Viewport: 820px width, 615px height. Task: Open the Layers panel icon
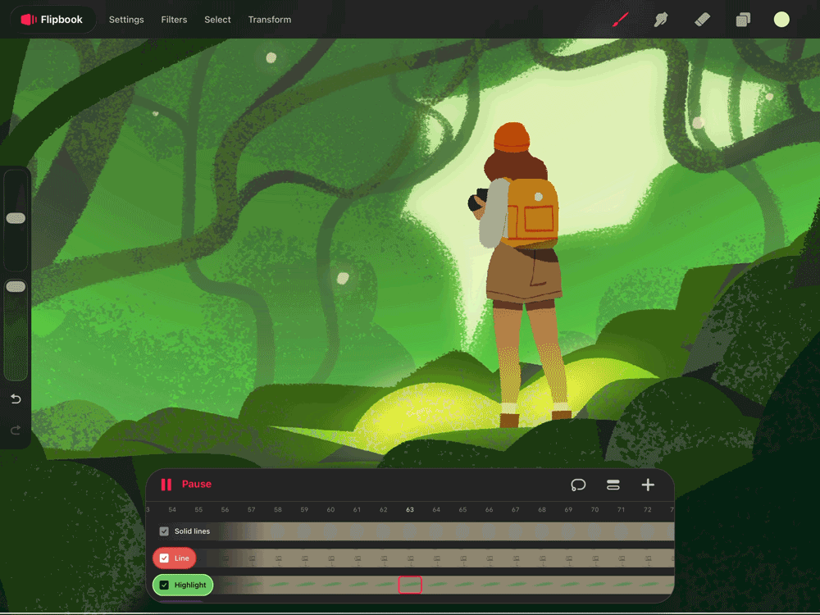(743, 20)
